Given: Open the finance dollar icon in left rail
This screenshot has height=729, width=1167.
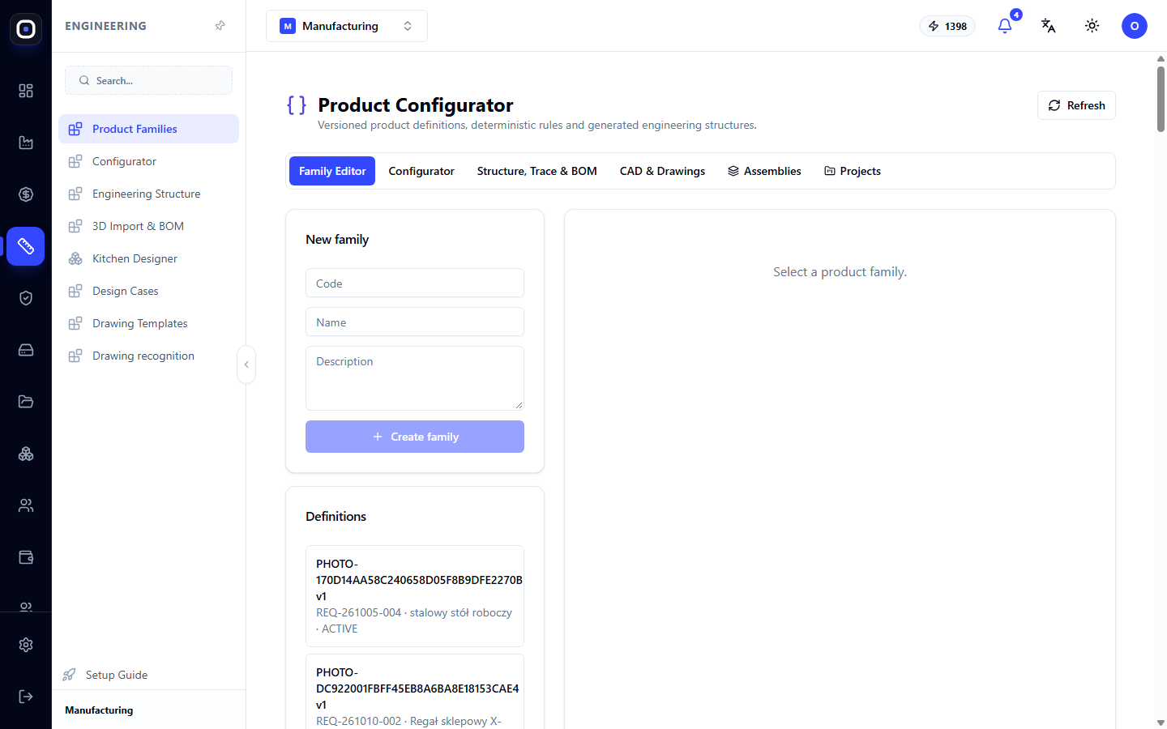Looking at the screenshot, I should [26, 194].
